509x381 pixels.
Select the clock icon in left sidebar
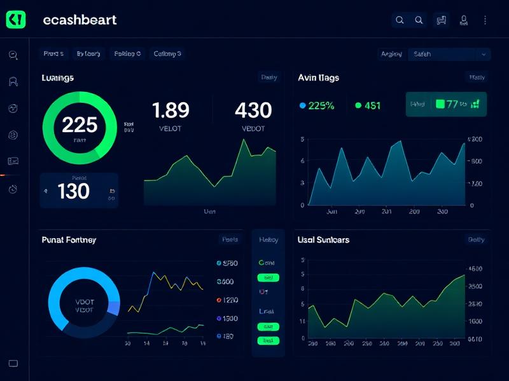click(13, 189)
